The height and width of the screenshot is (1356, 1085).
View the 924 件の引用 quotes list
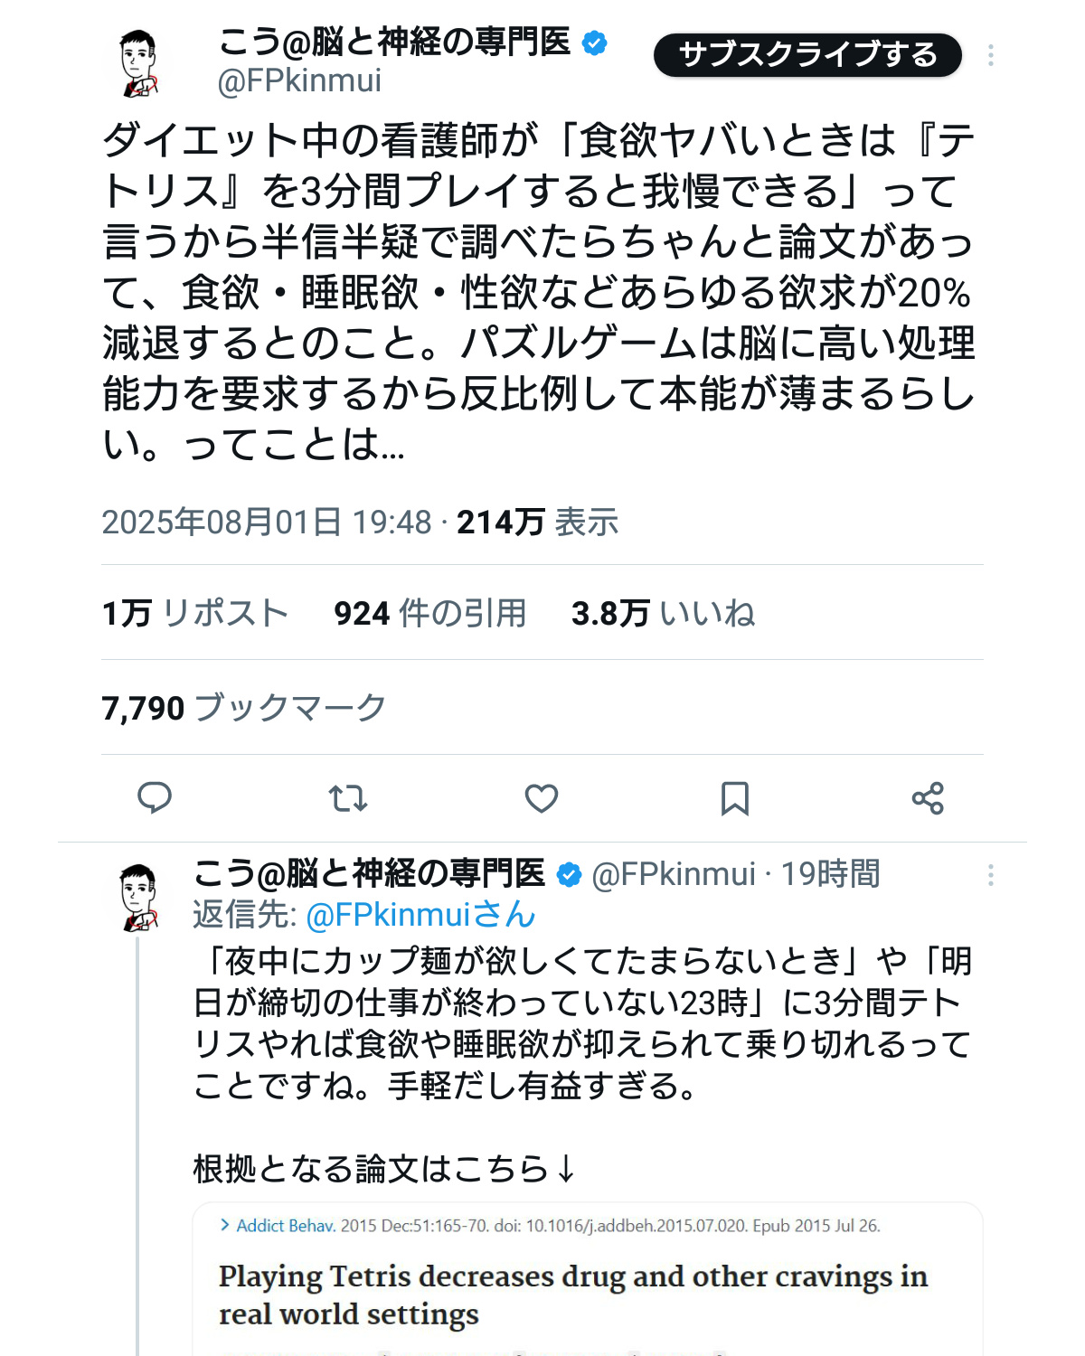point(429,613)
